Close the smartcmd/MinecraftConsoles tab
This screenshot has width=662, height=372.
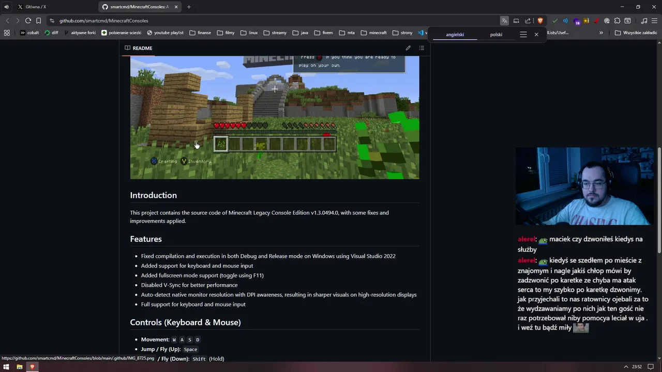pyautogui.click(x=176, y=7)
